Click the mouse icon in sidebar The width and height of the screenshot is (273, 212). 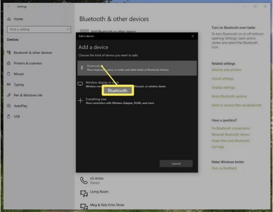(9, 74)
